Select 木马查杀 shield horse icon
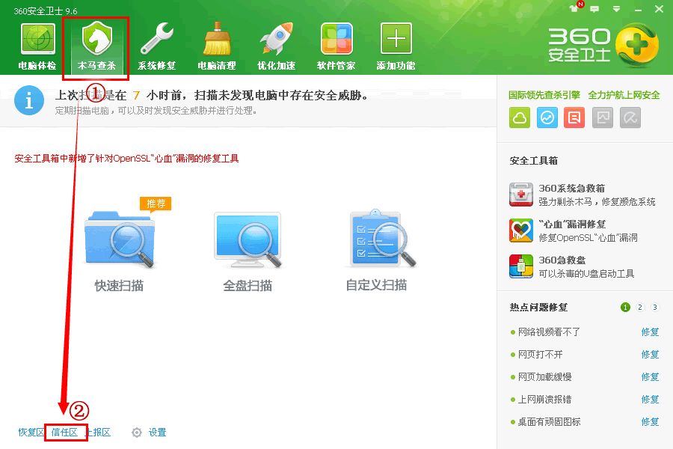The image size is (673, 449). tap(97, 39)
